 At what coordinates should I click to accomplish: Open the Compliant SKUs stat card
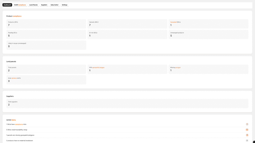pyautogui.click(x=208, y=24)
